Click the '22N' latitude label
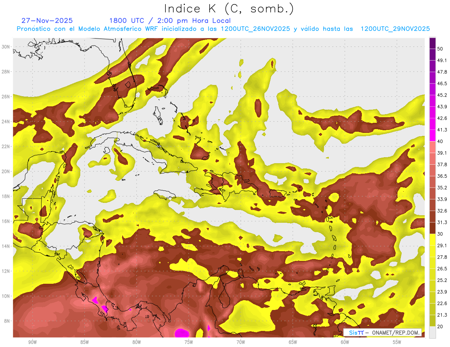 coord(6,146)
